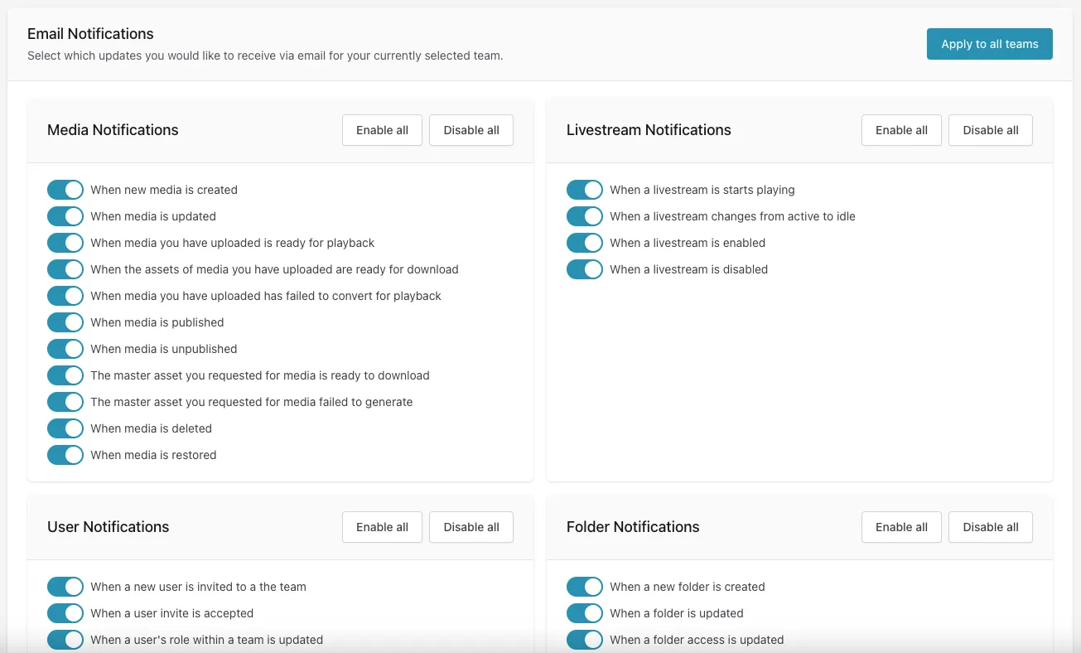Toggle 'When a livestream is disabled' switch

[585, 269]
